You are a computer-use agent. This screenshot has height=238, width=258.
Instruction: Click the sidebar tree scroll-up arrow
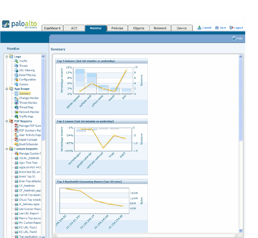coord(43,56)
